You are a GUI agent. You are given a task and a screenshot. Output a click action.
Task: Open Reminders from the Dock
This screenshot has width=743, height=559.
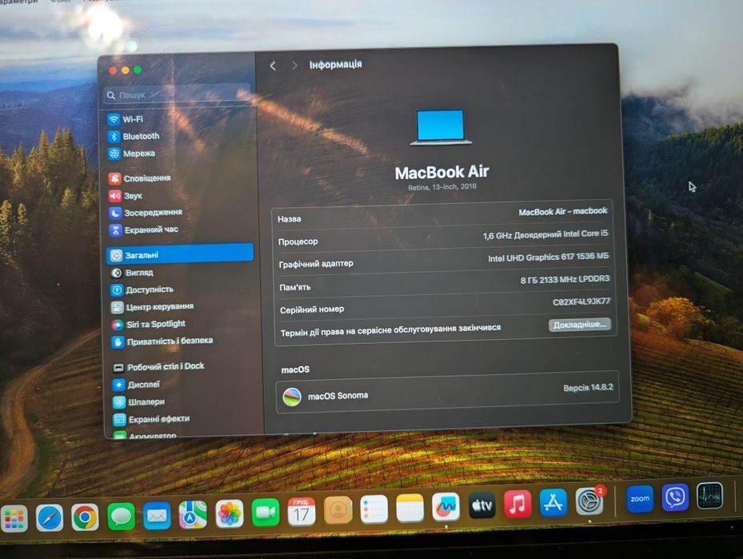click(x=373, y=509)
